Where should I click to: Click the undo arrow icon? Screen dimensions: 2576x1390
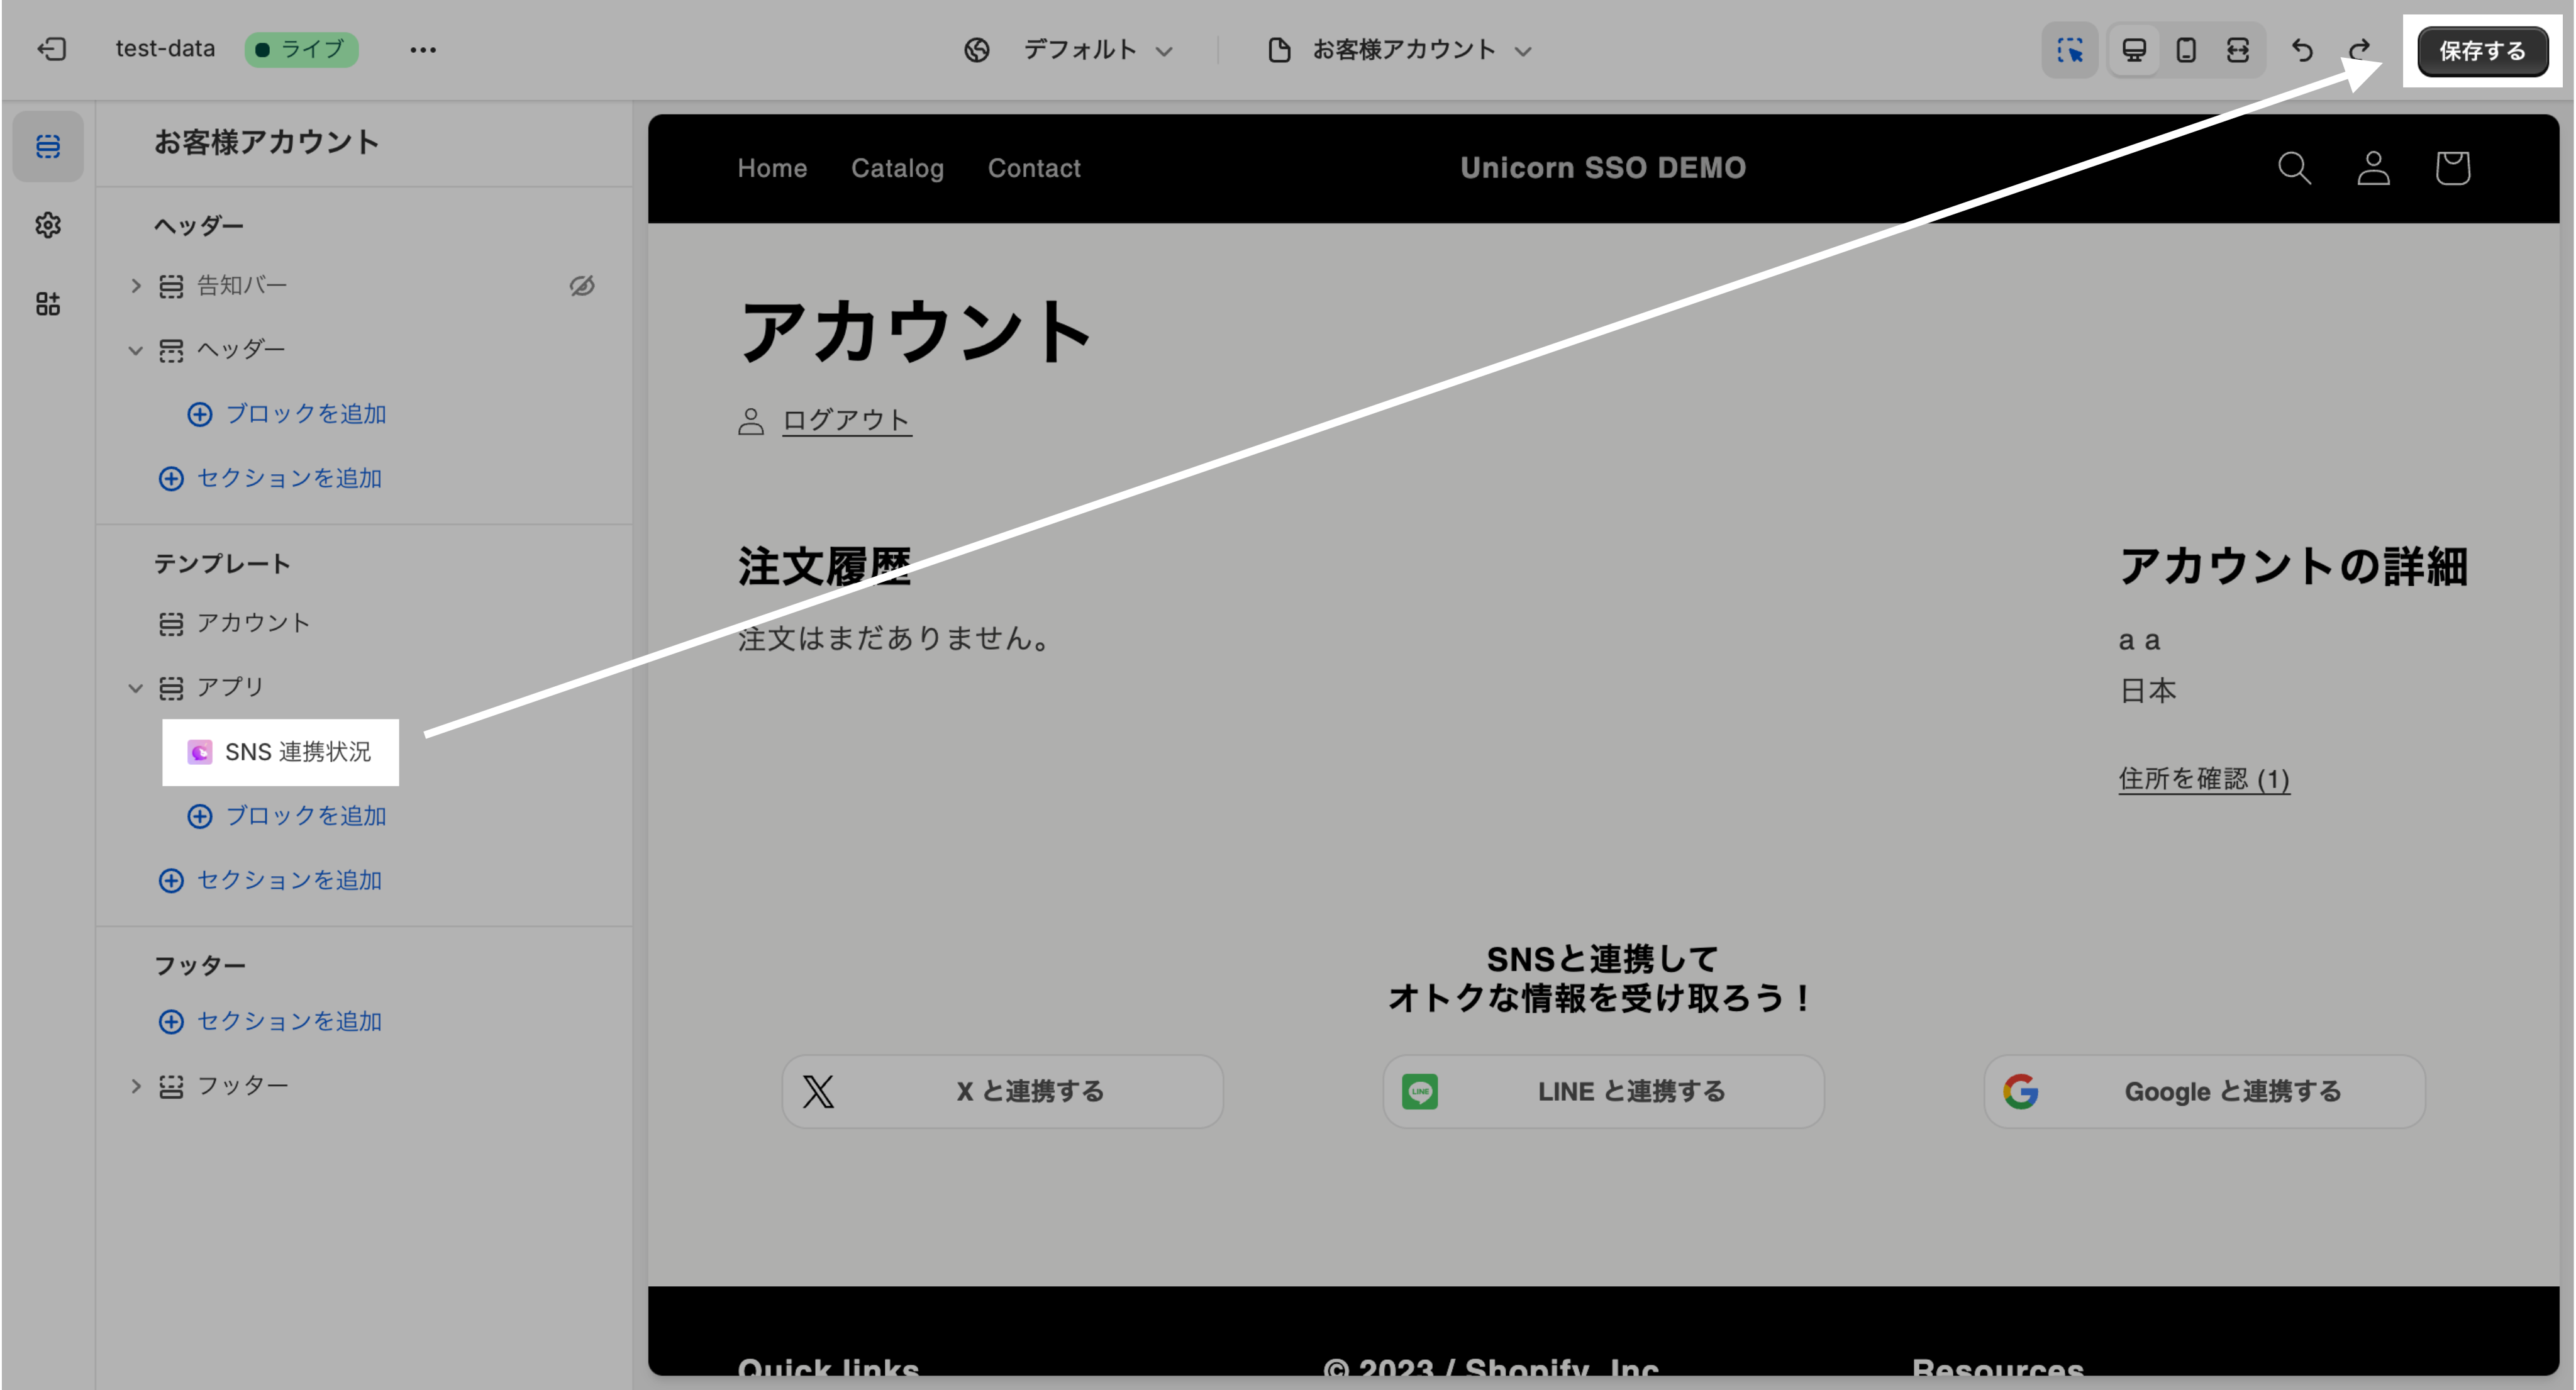pos(2302,50)
